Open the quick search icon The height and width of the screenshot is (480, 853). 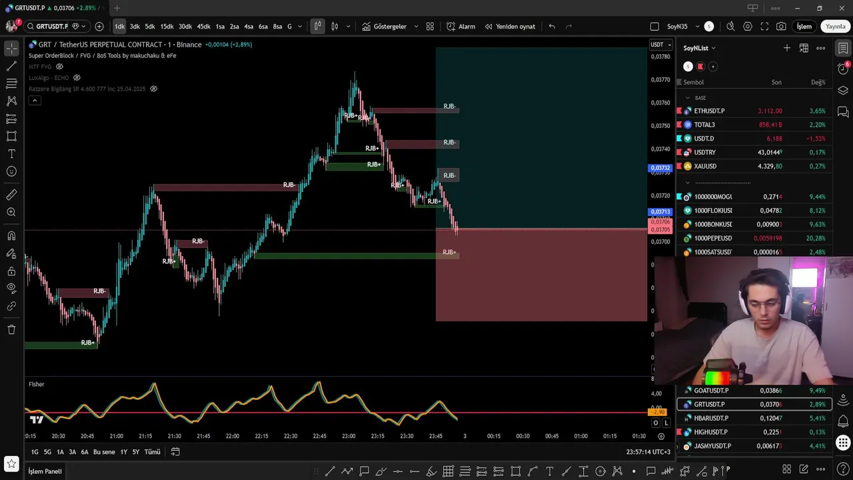[x=730, y=27]
